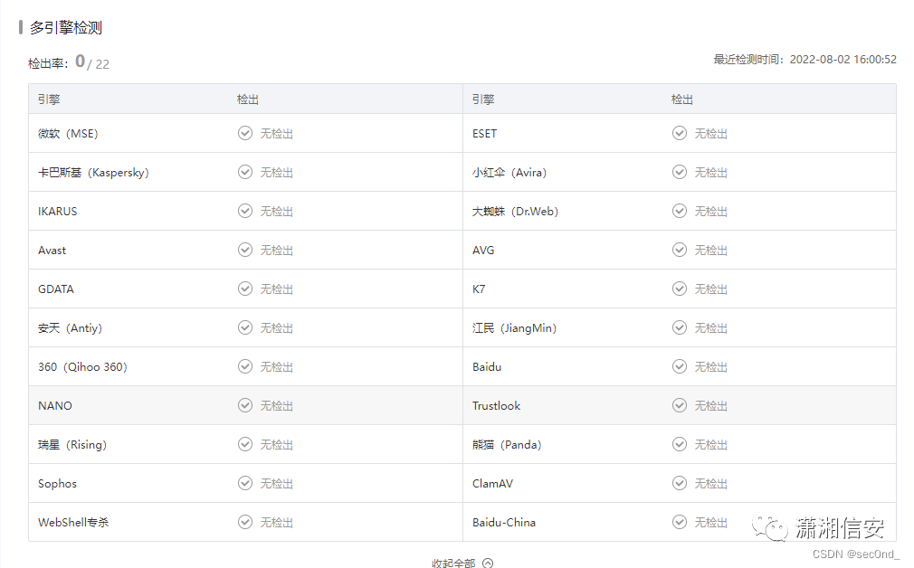Click the check icon in the 微软 (MSE) row
The height and width of the screenshot is (568, 914).
point(245,133)
